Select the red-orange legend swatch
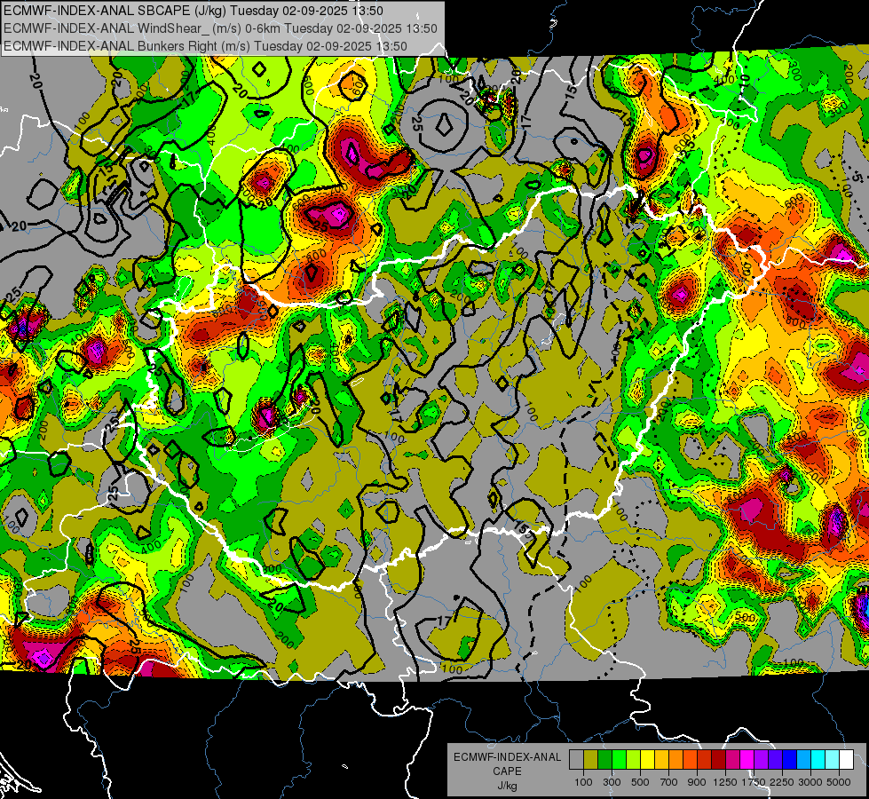 click(x=690, y=760)
